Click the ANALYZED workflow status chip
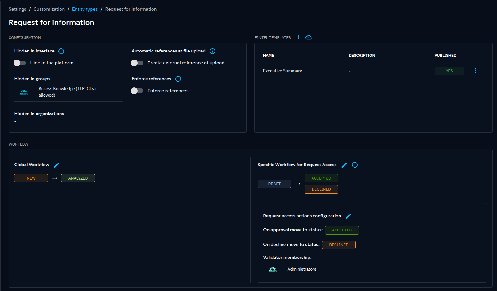The image size is (497, 291). coord(78,178)
